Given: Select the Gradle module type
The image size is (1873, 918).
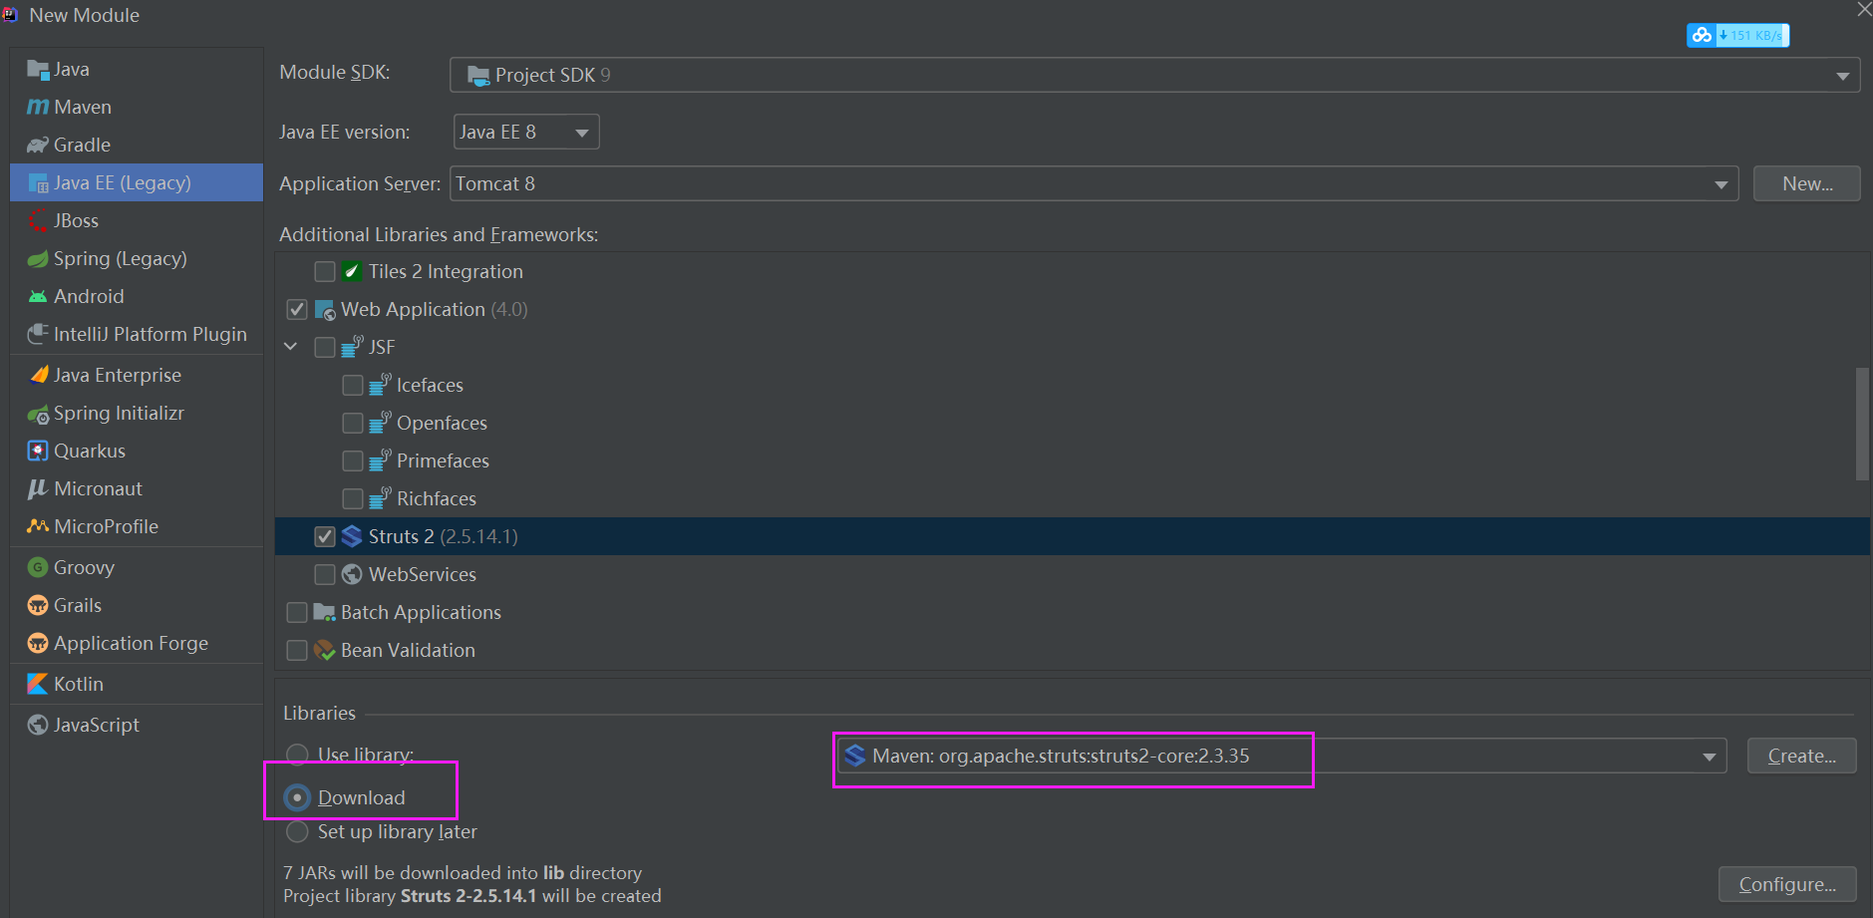Looking at the screenshot, I should [x=80, y=145].
